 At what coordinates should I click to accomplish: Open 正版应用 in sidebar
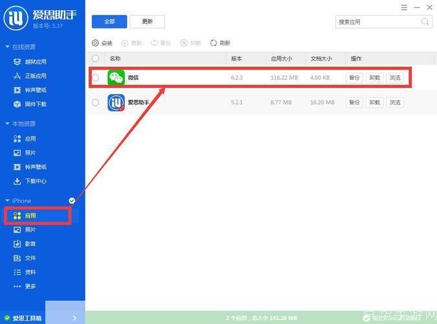click(30, 76)
